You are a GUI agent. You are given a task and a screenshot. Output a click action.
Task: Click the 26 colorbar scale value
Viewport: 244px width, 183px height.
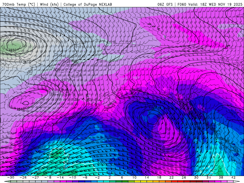click(184, 178)
